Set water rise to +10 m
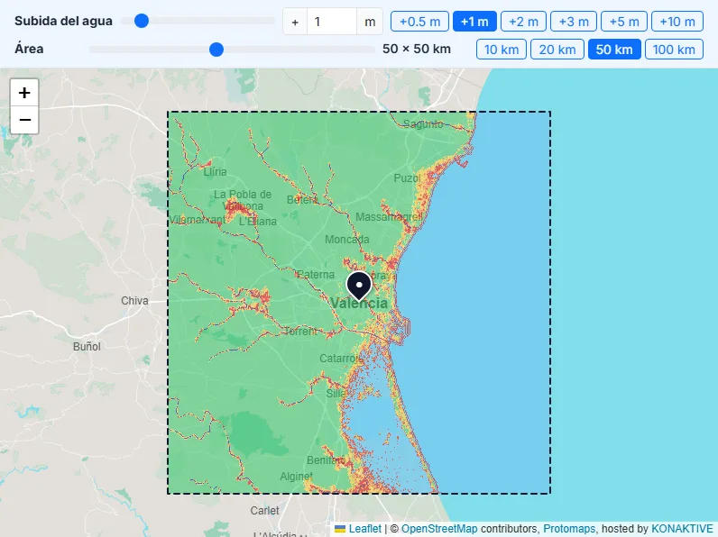Screen dimensions: 718x537 pyautogui.click(x=677, y=22)
